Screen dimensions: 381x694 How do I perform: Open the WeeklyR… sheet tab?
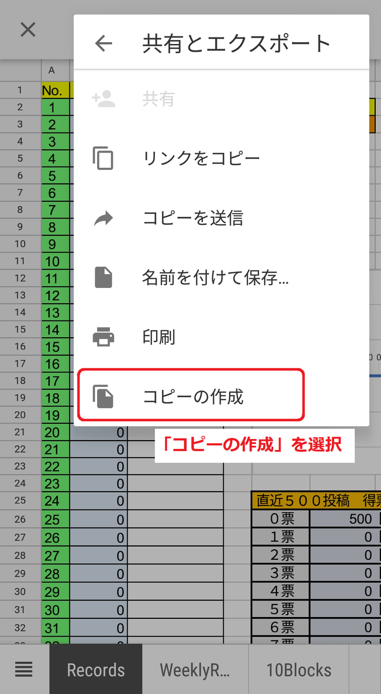click(195, 670)
